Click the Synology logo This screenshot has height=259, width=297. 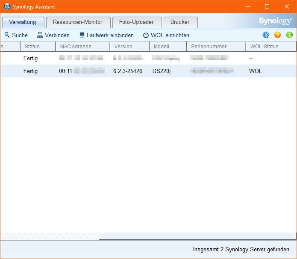tap(275, 21)
